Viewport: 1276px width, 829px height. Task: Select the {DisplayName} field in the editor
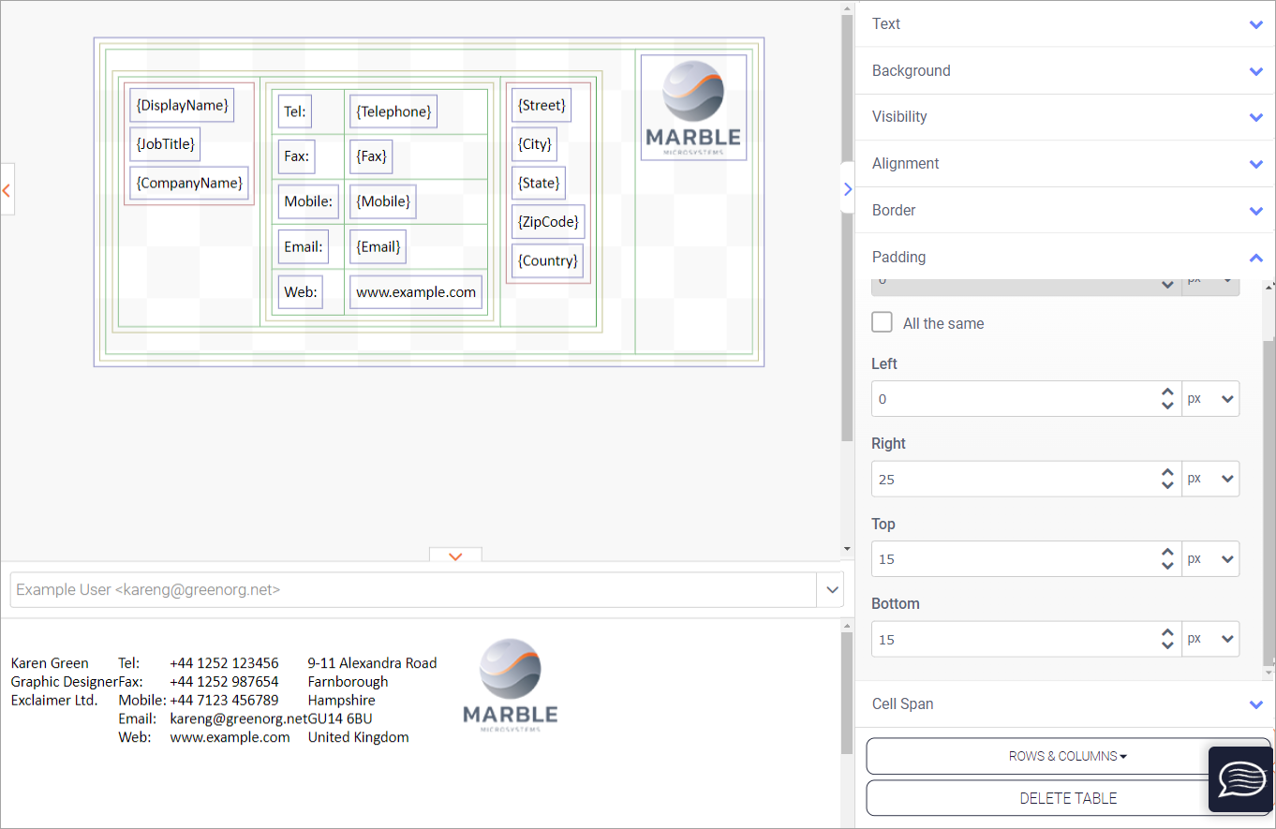182,106
